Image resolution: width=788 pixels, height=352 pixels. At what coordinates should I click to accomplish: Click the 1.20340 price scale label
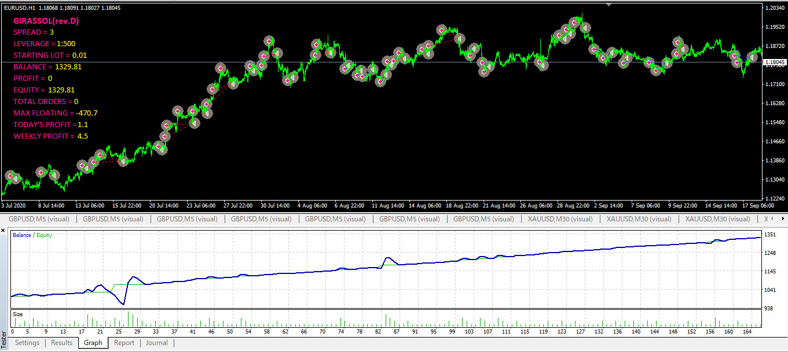point(775,8)
